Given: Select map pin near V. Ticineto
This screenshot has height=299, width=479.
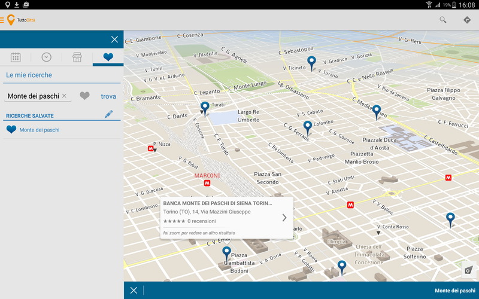Looking at the screenshot, I should pos(311,63).
